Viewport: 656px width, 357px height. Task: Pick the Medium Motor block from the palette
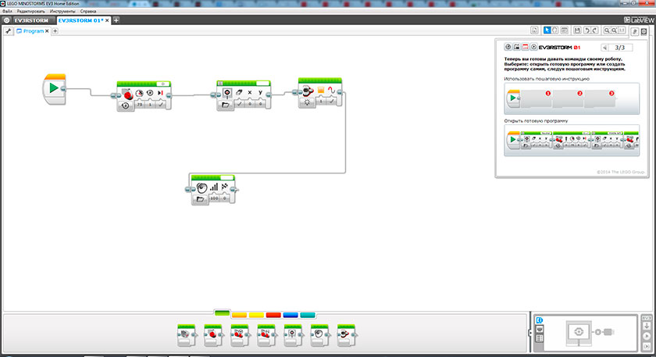click(186, 335)
